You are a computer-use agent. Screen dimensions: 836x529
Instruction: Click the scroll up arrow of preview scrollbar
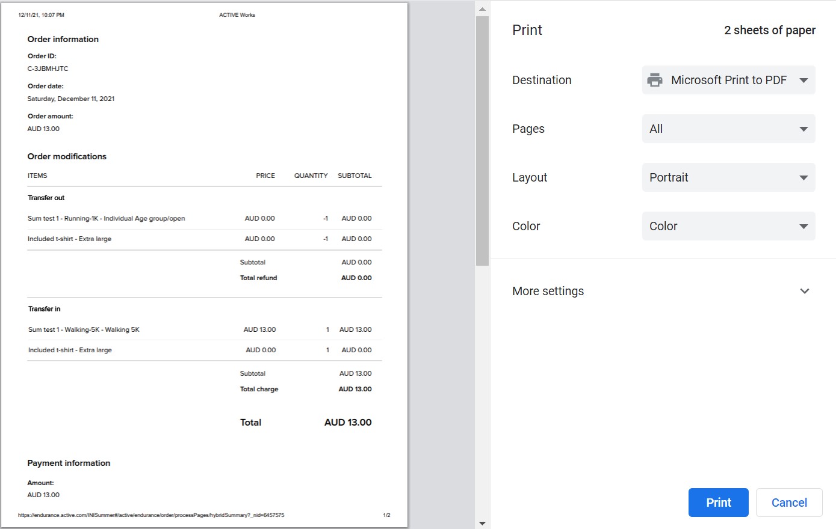coord(482,9)
